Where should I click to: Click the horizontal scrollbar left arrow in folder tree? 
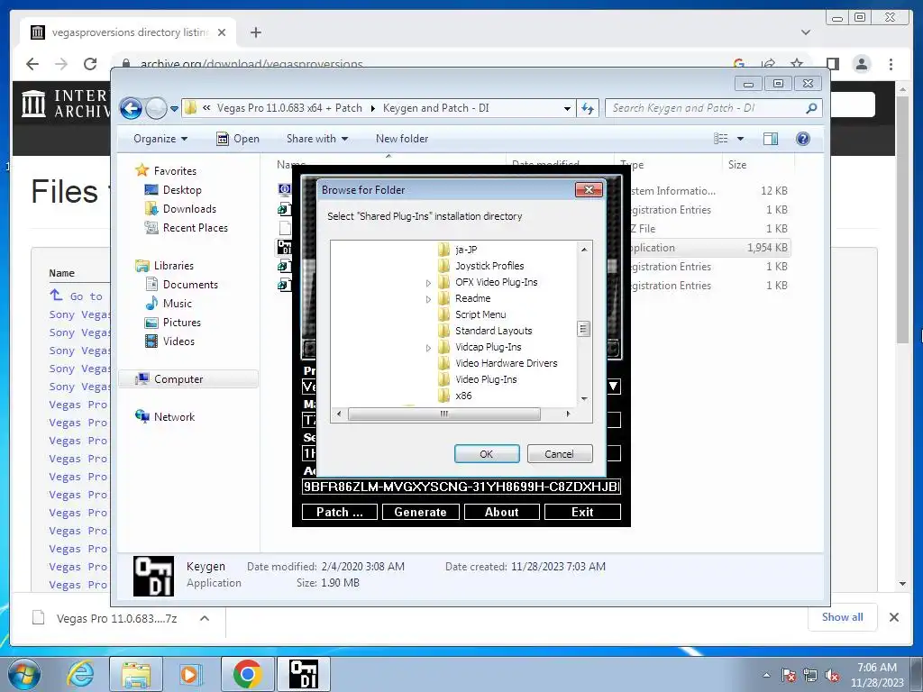[x=339, y=414]
